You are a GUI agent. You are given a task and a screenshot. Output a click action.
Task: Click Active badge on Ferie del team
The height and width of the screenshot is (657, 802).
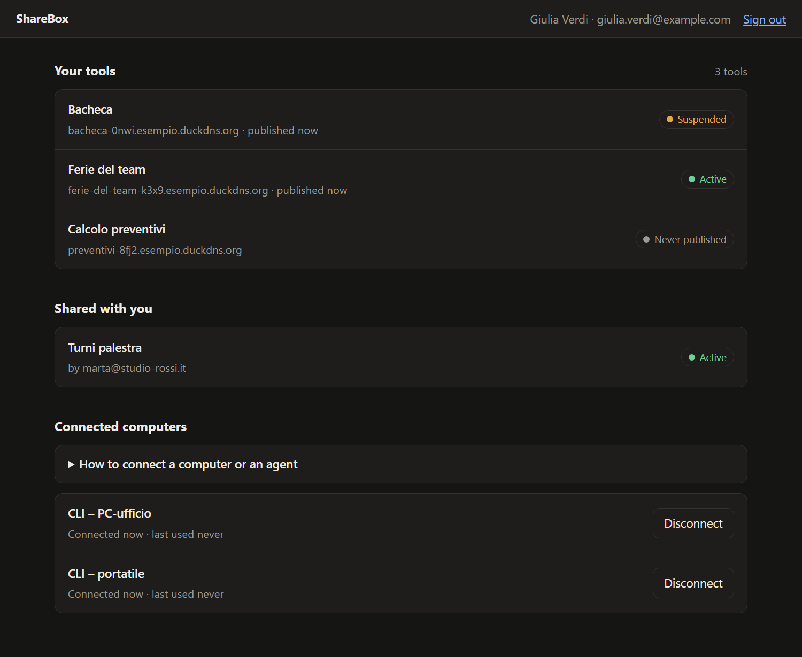707,179
